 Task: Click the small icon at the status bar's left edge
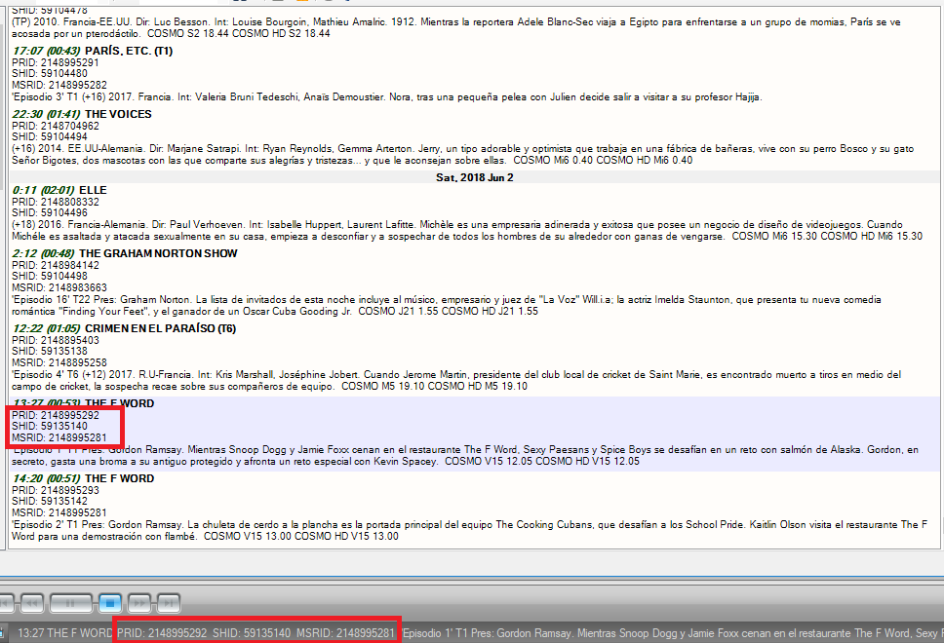[4, 633]
